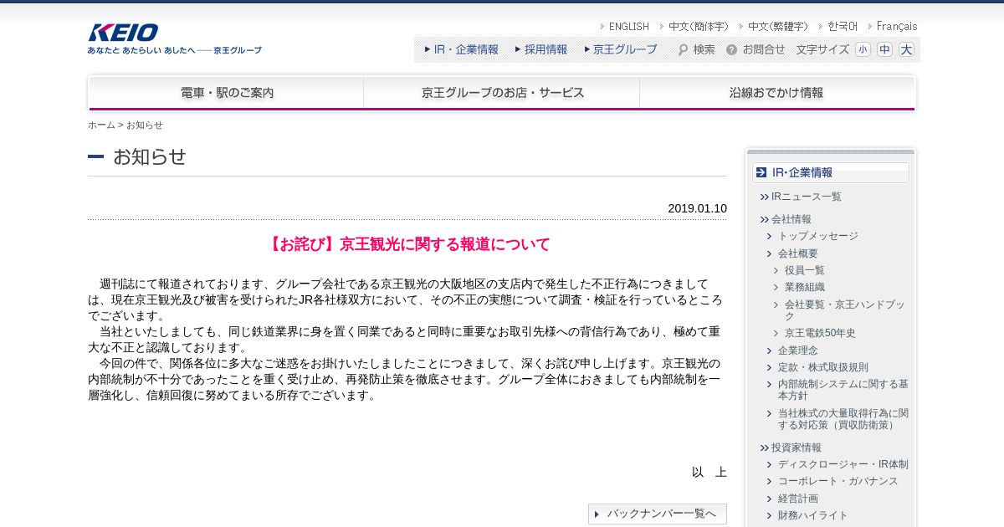The width and height of the screenshot is (1004, 527).
Task: Open 役員一覧 in the sidebar
Action: [805, 270]
